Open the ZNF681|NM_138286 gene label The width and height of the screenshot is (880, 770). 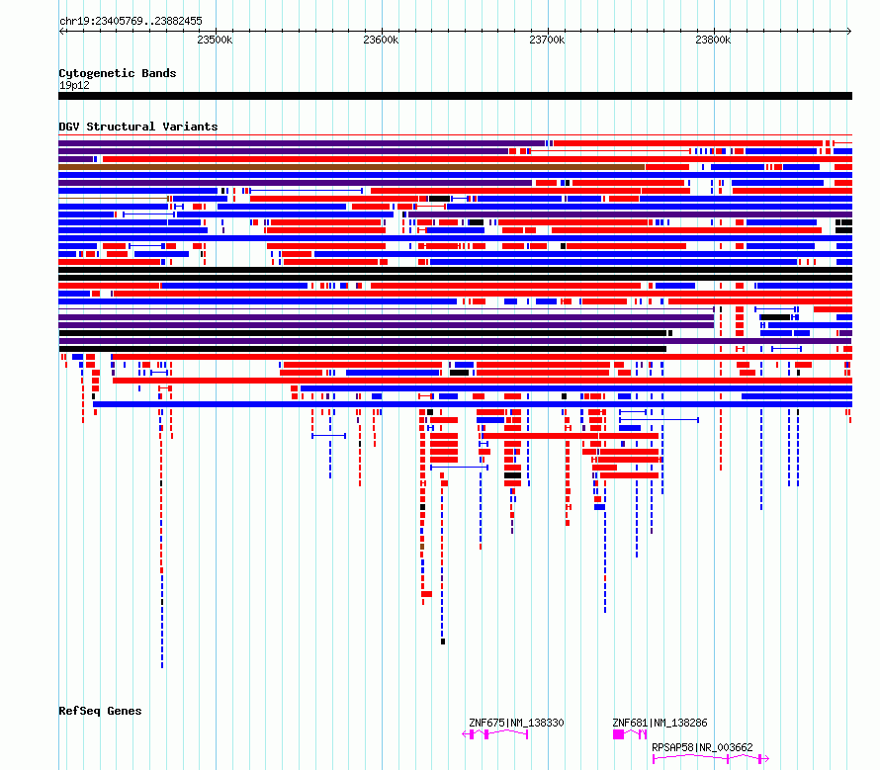pos(660,723)
